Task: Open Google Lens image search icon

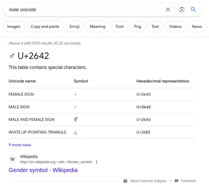Action: tap(182, 10)
